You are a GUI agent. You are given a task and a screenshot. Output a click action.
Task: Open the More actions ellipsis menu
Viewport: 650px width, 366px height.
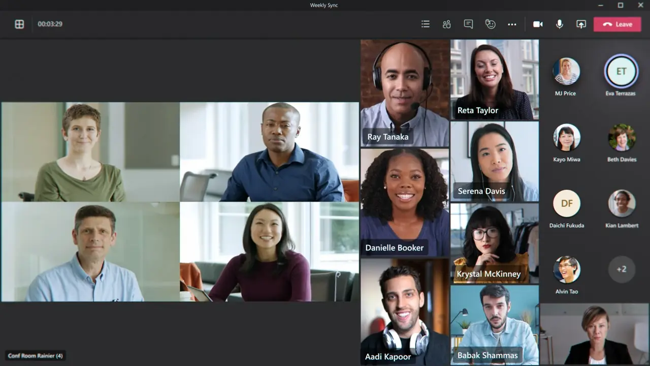coord(512,24)
